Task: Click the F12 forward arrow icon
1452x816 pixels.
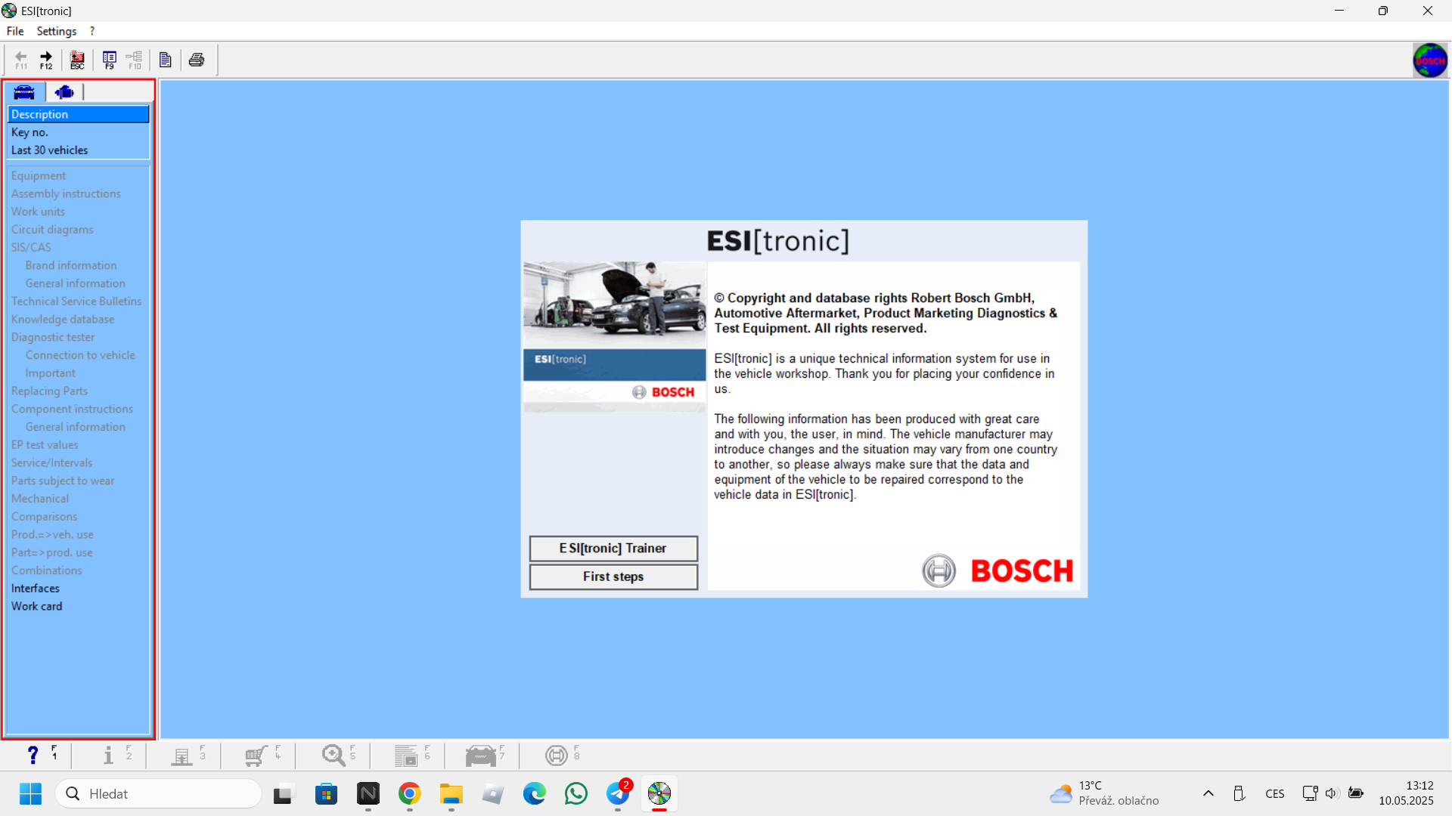Action: pos(46,60)
